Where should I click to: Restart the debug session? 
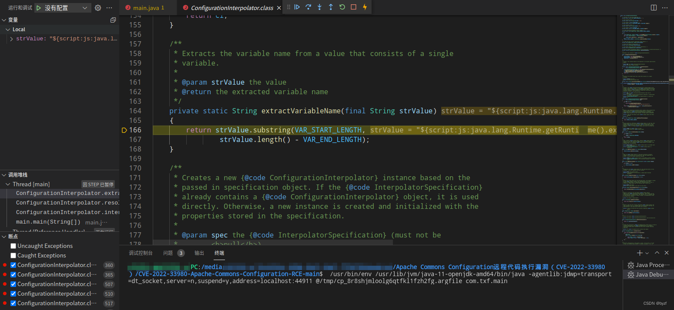[342, 7]
